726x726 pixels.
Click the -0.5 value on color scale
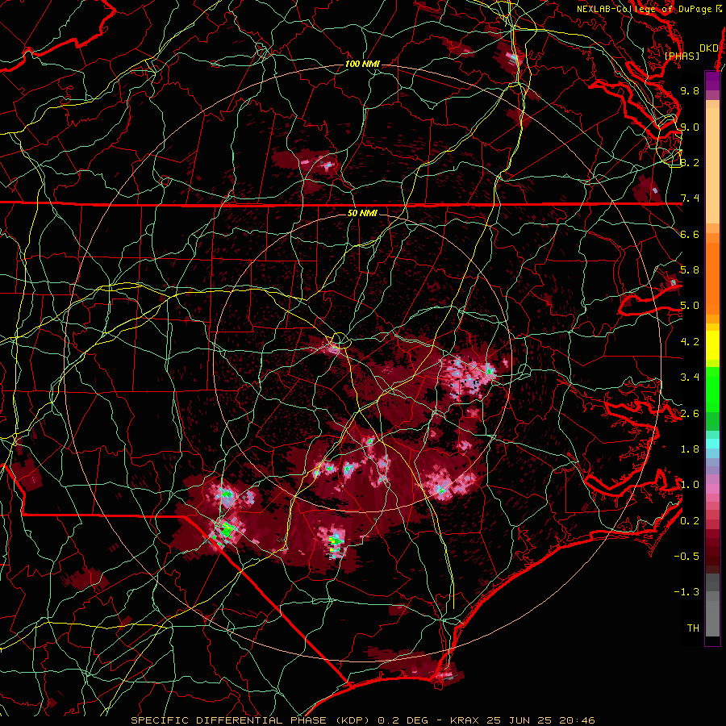click(x=686, y=557)
